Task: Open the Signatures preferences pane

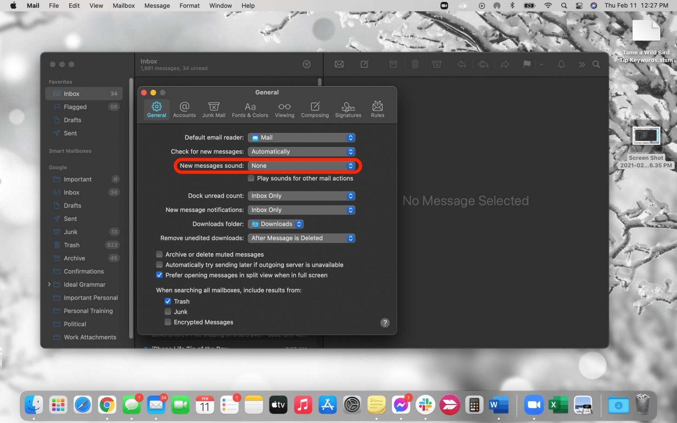Action: click(348, 109)
